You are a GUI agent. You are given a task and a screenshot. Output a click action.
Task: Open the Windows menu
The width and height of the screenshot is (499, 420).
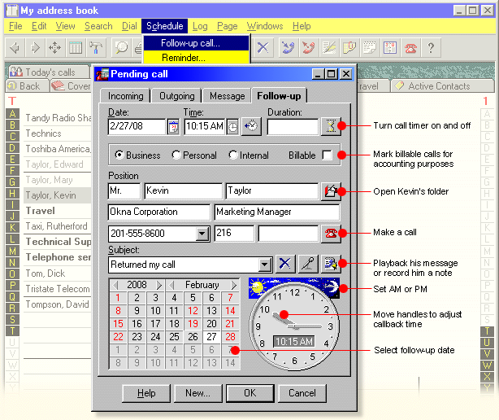click(265, 26)
